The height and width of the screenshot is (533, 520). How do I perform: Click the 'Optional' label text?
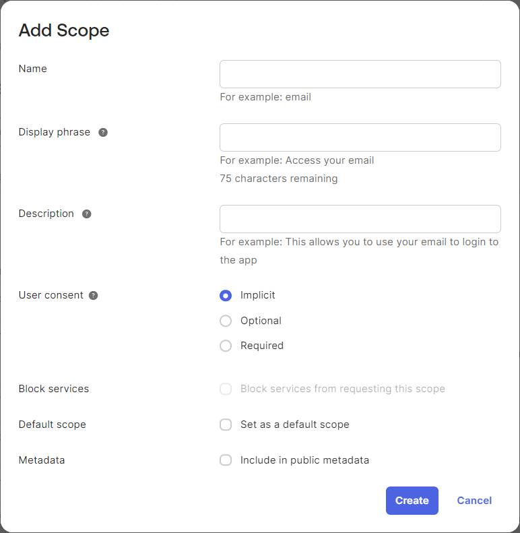coord(261,321)
